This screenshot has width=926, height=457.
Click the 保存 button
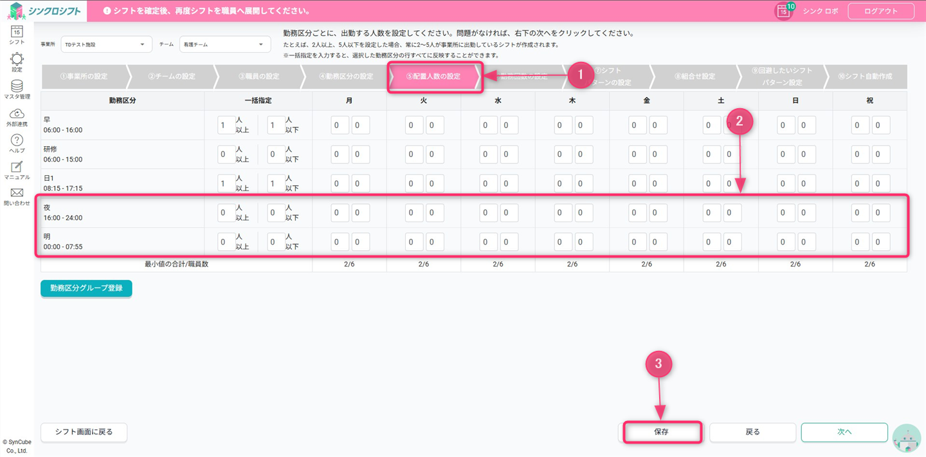pyautogui.click(x=661, y=432)
